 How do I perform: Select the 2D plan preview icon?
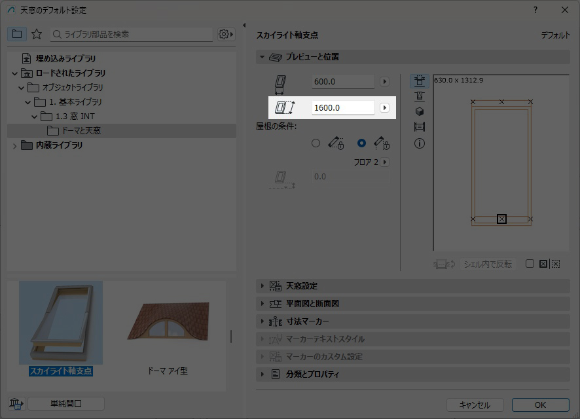coord(420,81)
